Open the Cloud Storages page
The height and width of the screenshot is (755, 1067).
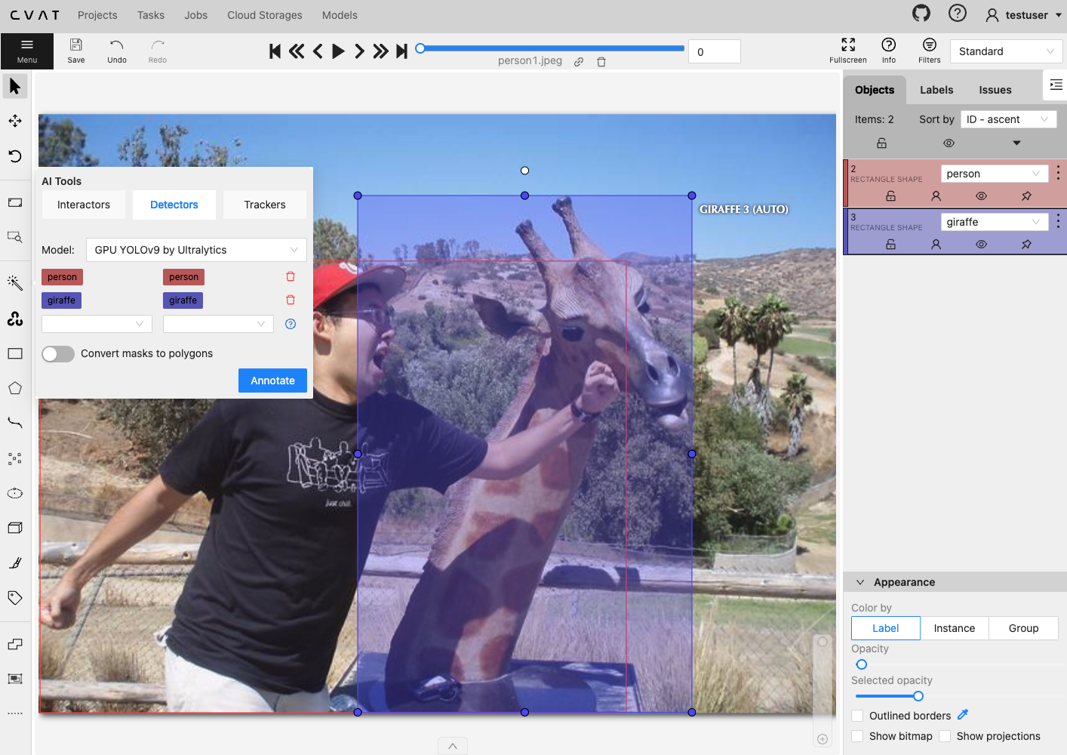[265, 15]
